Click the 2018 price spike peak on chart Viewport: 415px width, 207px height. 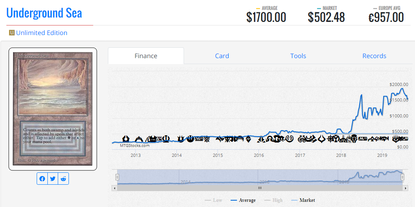click(x=361, y=95)
